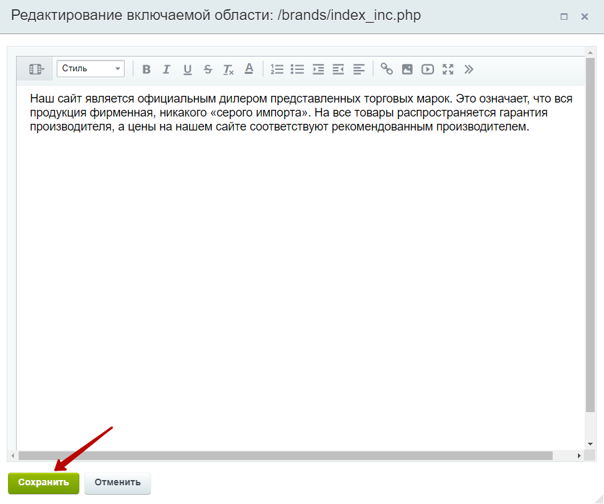
Task: Place the cursor in the paragraph starting with 'Наш сайт является'
Action: click(x=301, y=113)
